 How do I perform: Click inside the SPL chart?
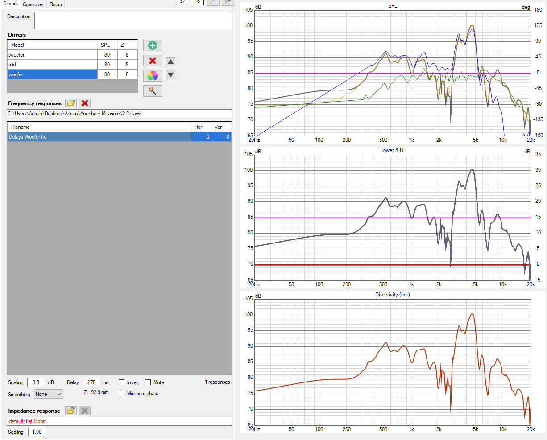(392, 73)
